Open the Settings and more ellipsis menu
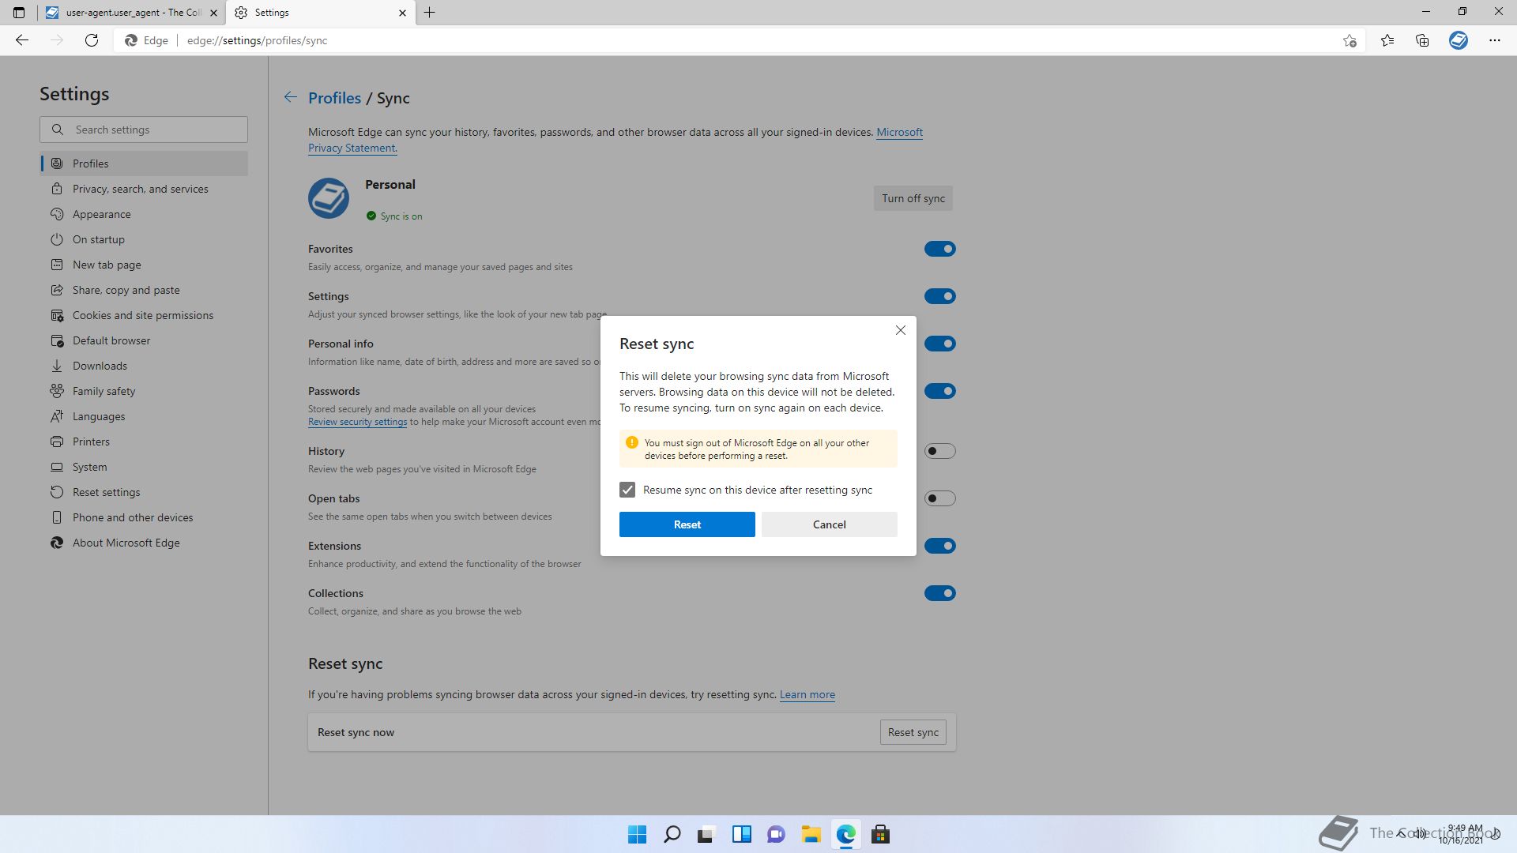Image resolution: width=1517 pixels, height=853 pixels. coord(1495,40)
